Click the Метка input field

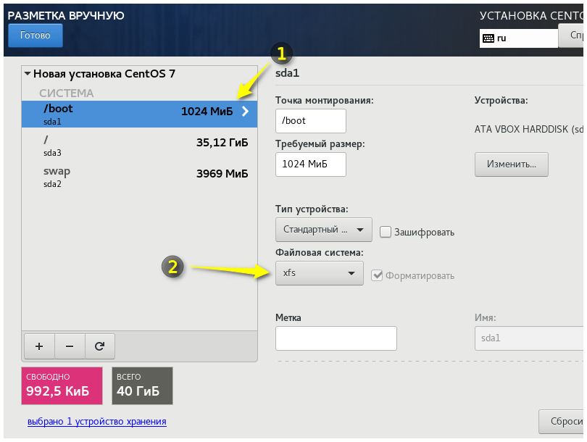336,338
